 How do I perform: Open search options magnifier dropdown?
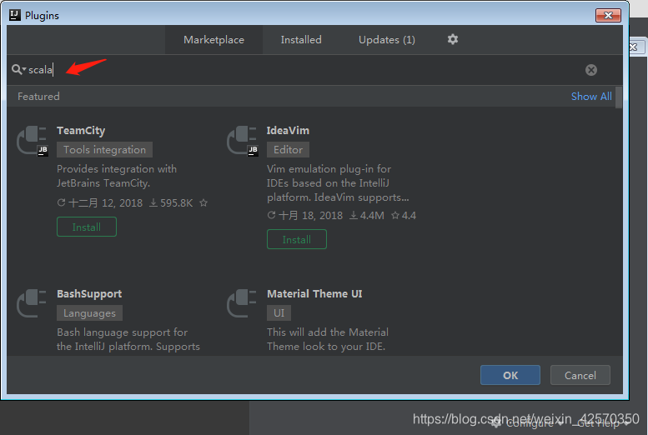click(x=18, y=69)
